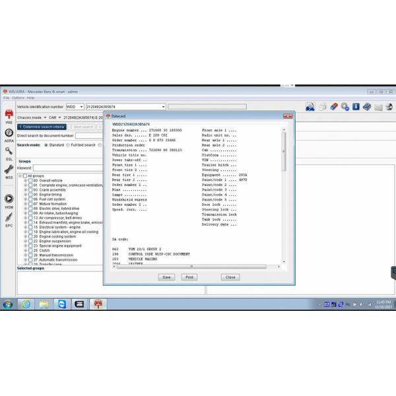This screenshot has height=396, width=396.
Task: Click the vehicle datacard toolbar icon
Action: click(310, 106)
